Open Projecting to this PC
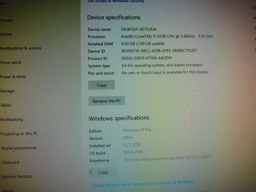The height and width of the screenshot is (192, 256). 19,134
